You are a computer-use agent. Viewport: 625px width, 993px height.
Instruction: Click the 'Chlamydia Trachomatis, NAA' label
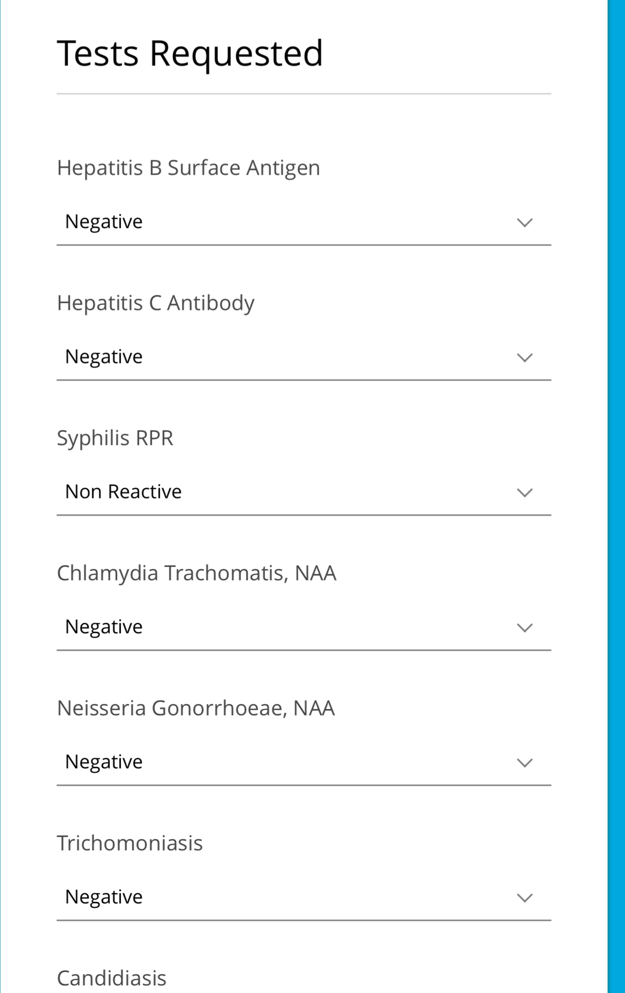197,573
